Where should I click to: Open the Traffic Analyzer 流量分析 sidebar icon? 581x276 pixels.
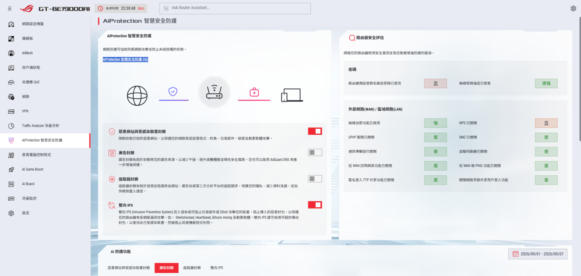tap(11, 126)
